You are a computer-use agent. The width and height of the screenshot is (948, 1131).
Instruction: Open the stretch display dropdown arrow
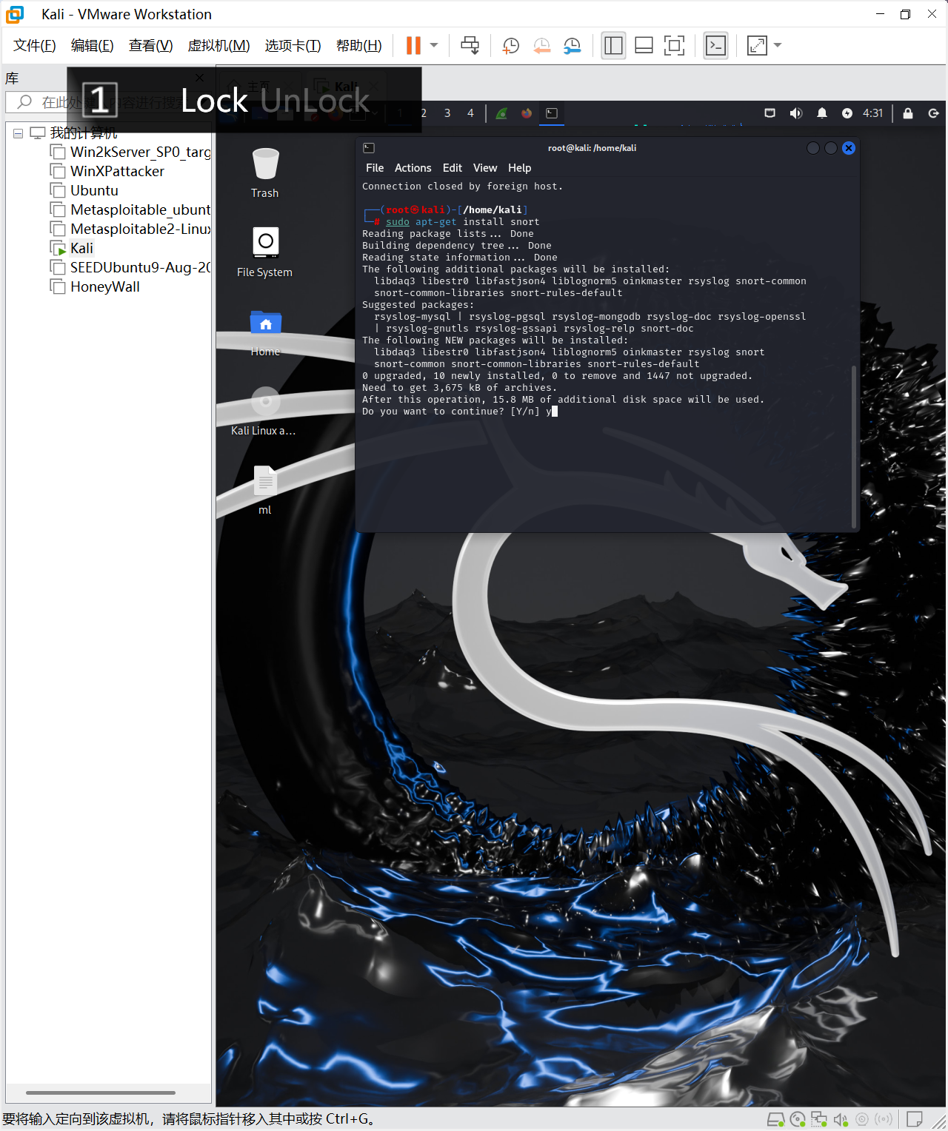click(x=778, y=46)
